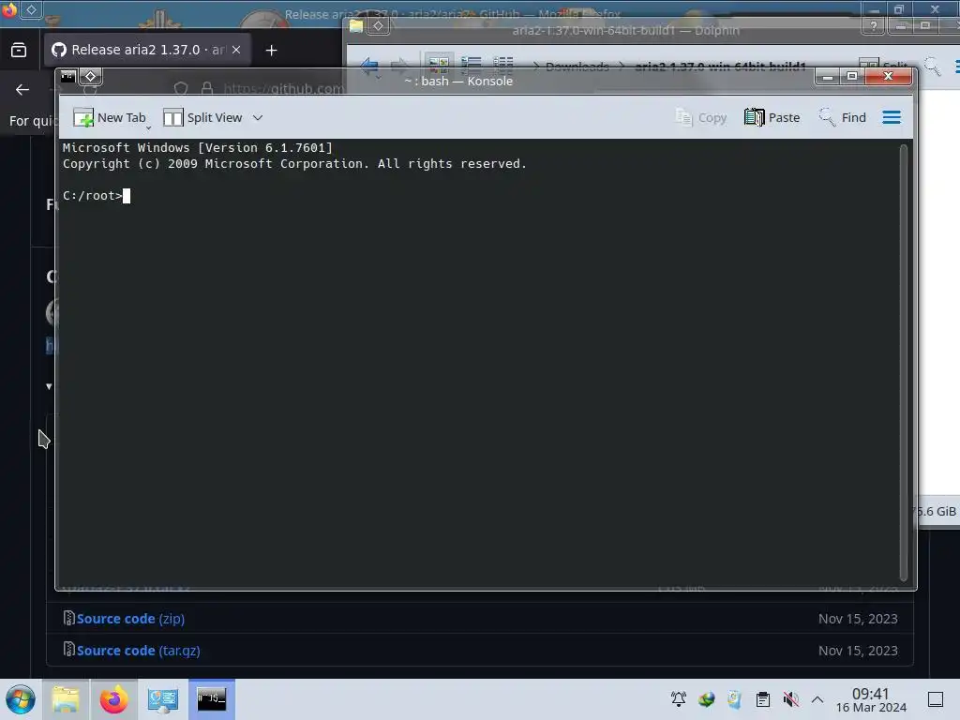Screen dimensions: 960x720
Task: Click the network tray icon
Action: tap(707, 699)
